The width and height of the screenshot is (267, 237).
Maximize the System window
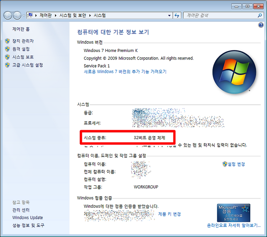247,6
